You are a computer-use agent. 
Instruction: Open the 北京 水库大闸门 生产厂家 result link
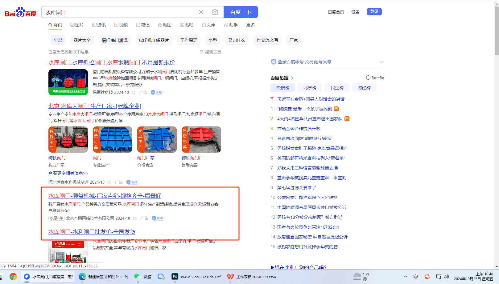click(95, 106)
